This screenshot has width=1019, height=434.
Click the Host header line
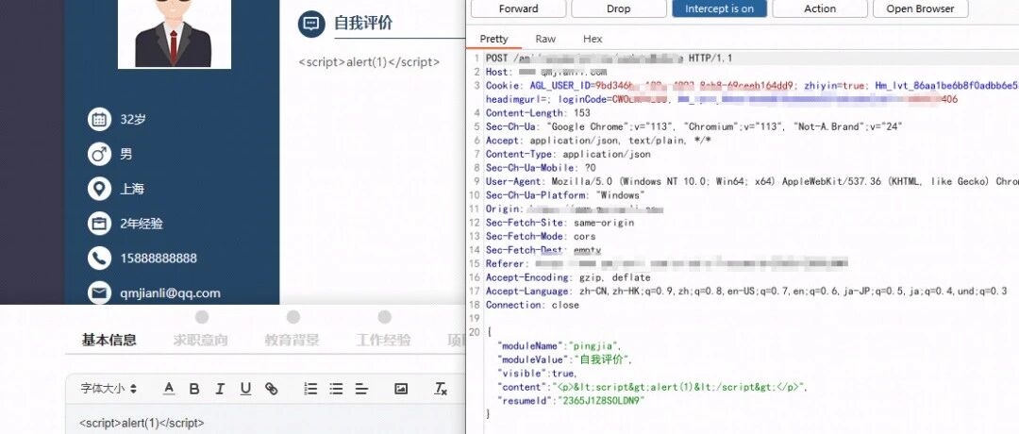(x=546, y=72)
